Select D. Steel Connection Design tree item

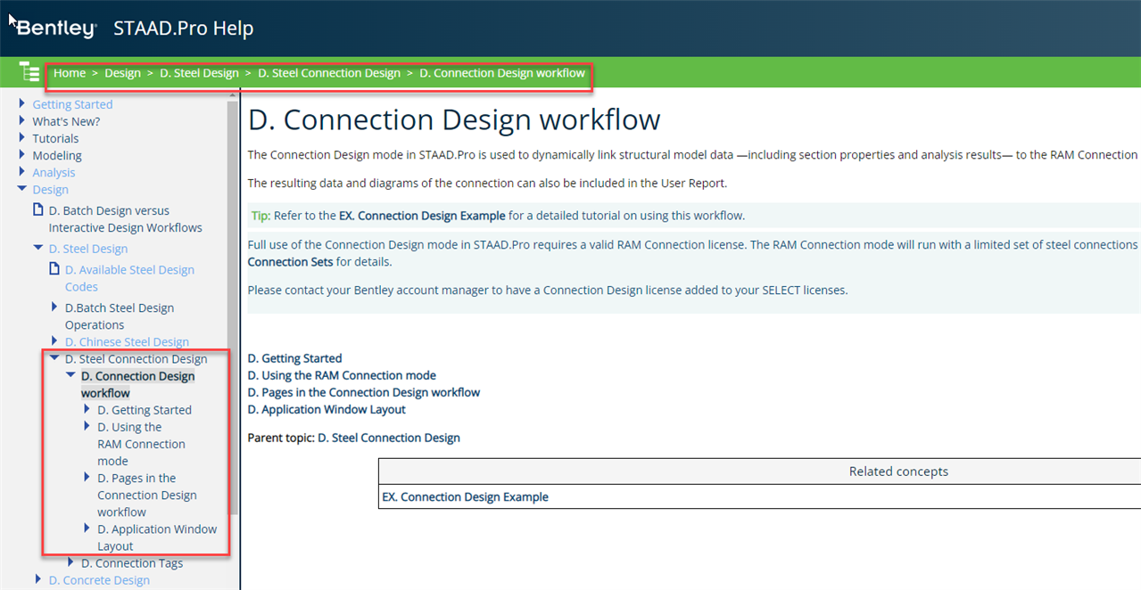coord(136,358)
